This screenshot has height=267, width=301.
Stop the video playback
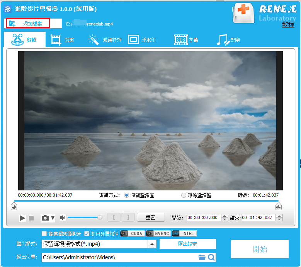coord(31,218)
